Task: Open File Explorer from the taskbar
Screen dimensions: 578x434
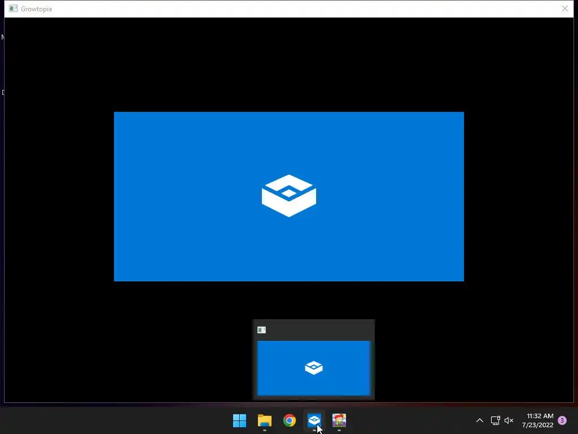Action: (x=265, y=420)
